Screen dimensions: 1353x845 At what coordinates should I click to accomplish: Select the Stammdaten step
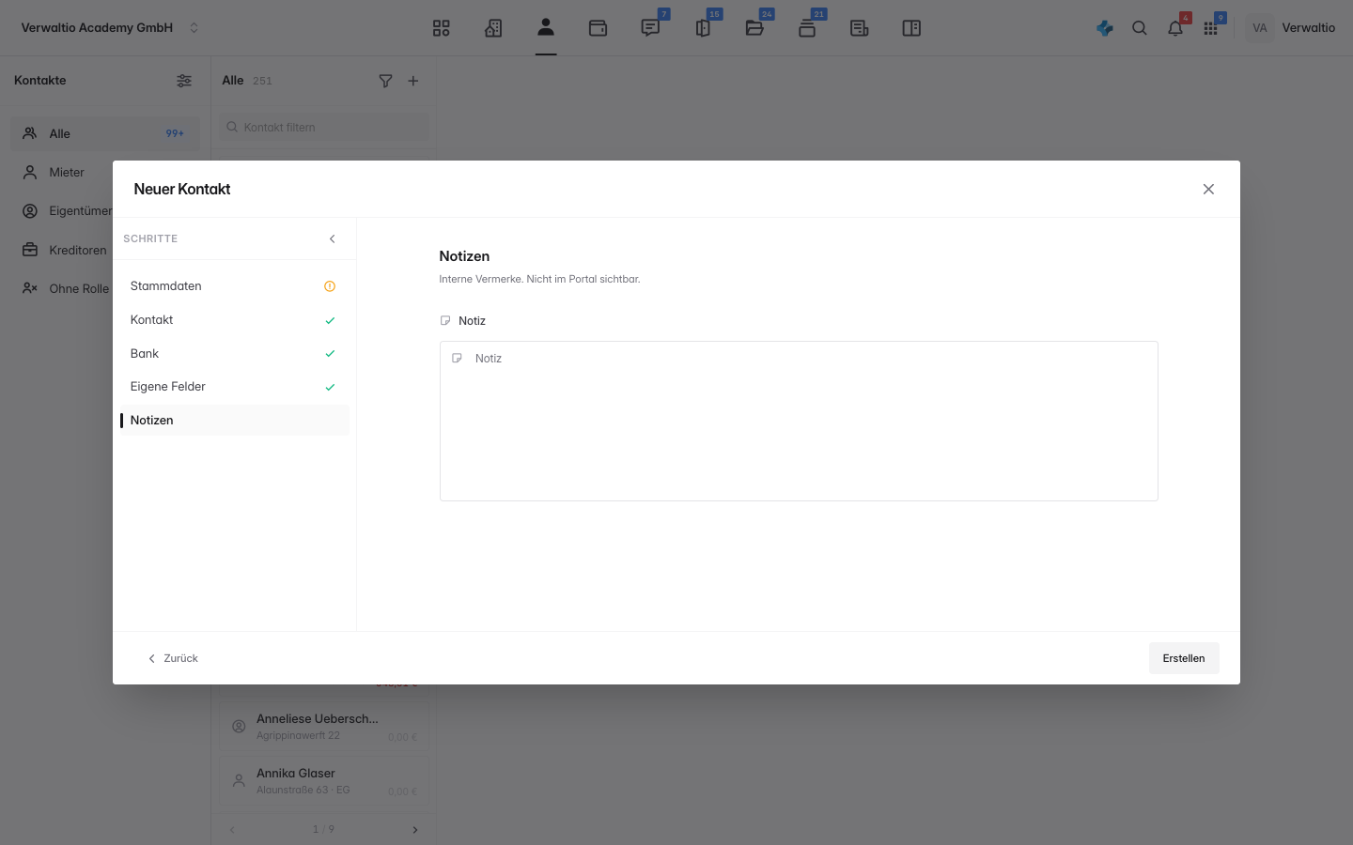pyautogui.click(x=234, y=286)
